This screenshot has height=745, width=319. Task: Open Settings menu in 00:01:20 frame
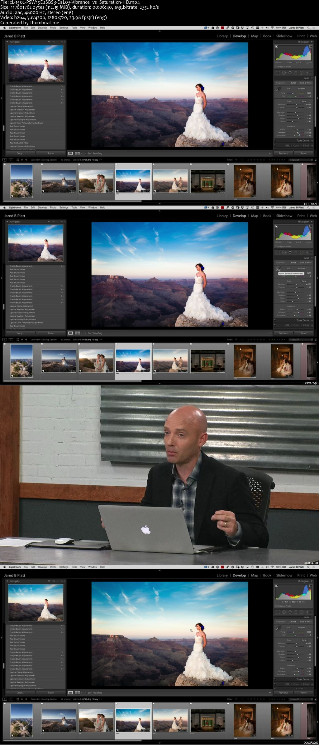click(x=64, y=28)
